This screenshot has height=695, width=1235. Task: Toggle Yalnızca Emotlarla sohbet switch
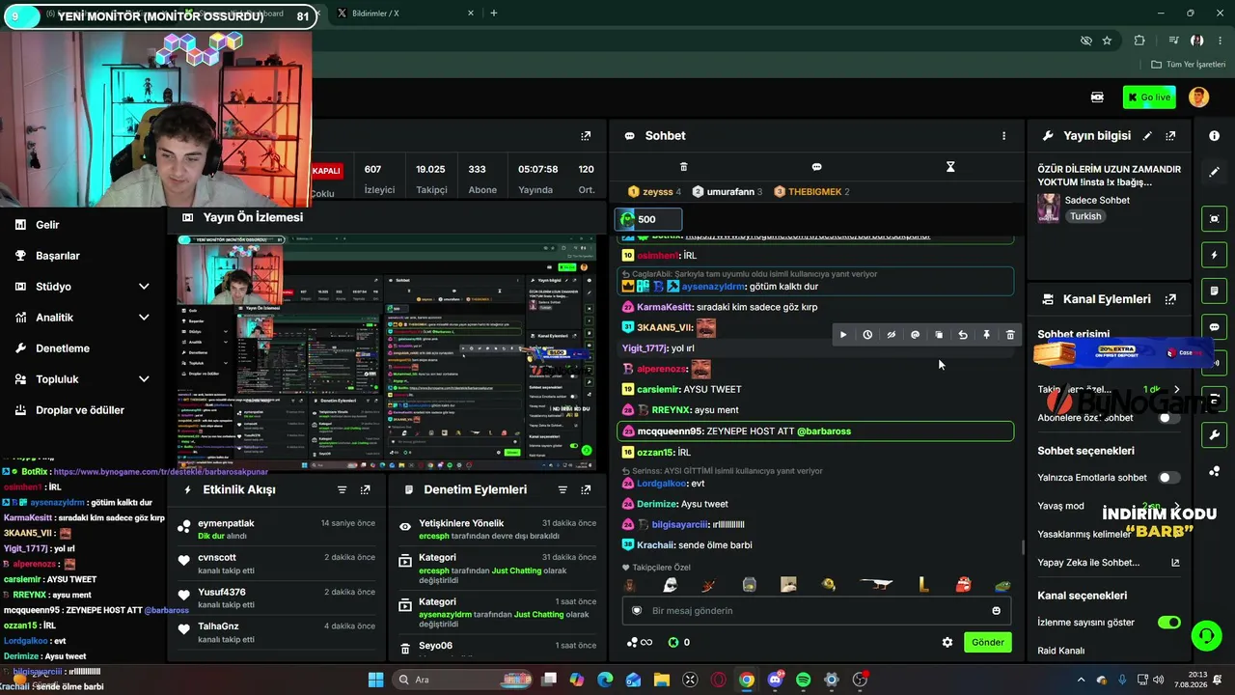(1168, 478)
